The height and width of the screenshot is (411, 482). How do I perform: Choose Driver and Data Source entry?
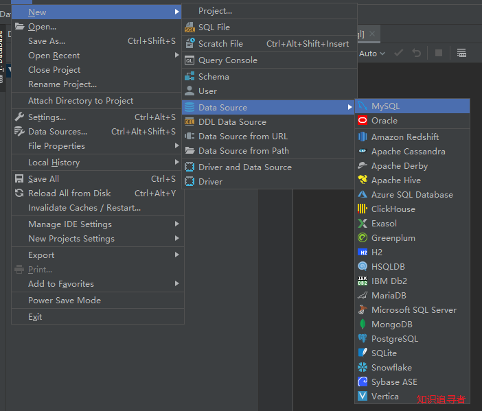268,167
